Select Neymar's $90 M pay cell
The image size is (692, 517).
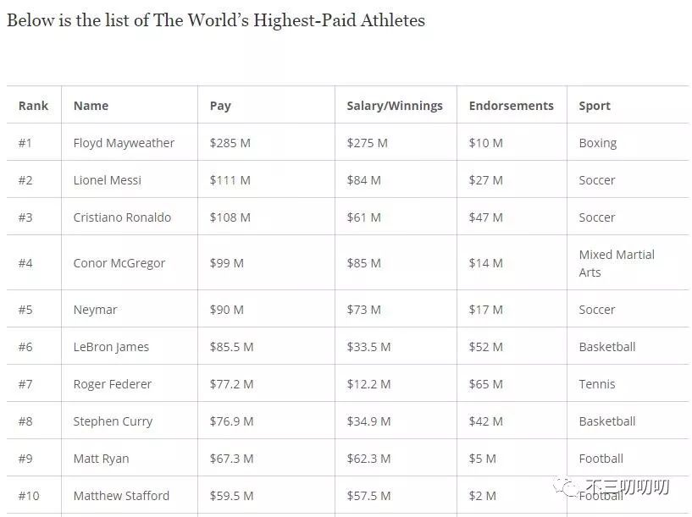tap(227, 310)
